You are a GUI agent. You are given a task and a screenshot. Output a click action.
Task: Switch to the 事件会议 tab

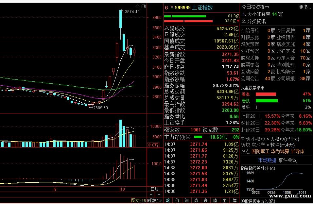(x=287, y=160)
